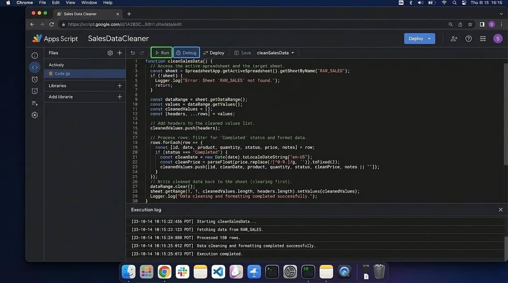Viewport: 508px width, 283px height.
Task: Open the blue Deploy dropdown button
Action: 419,39
